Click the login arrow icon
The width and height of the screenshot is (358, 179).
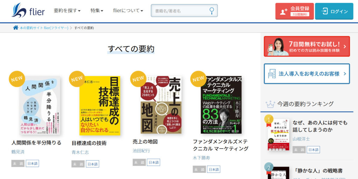[x=324, y=11]
